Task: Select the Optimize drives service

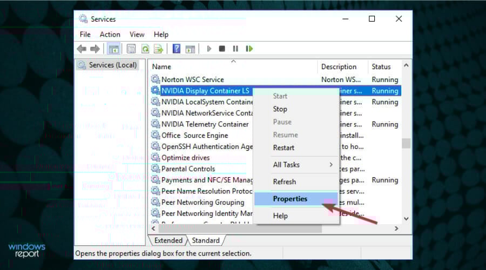Action: point(185,158)
